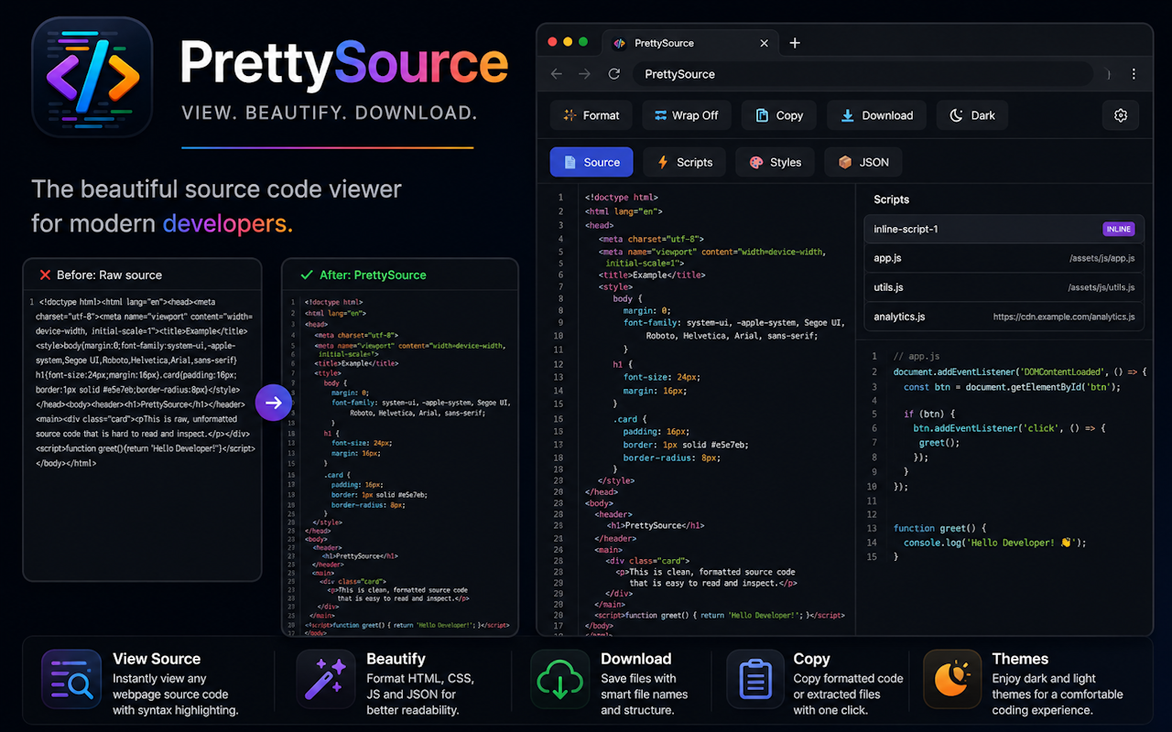1172x732 pixels.
Task: Switch to the Source tab
Action: click(591, 162)
